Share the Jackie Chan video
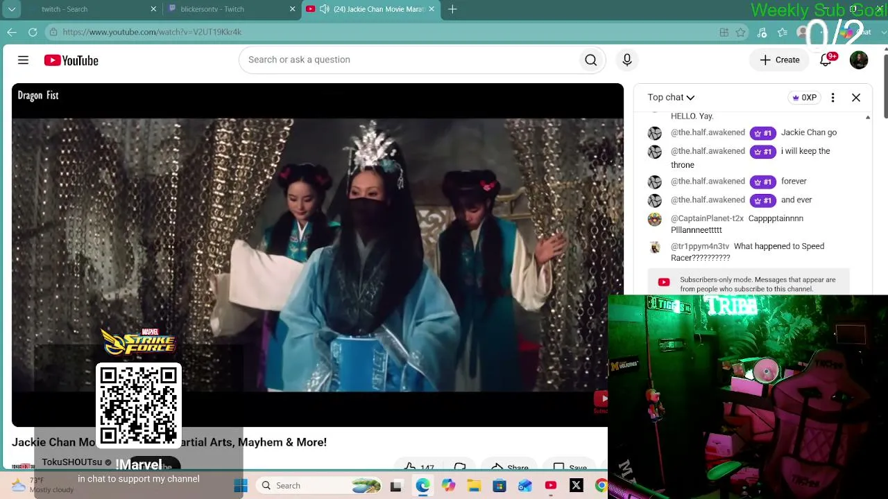Screen dimensions: 888x499 click(510, 468)
